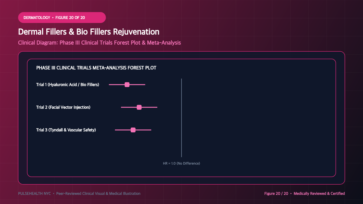
Task: Click the Figure 20 / 20 footer indicator
Action: 276,193
